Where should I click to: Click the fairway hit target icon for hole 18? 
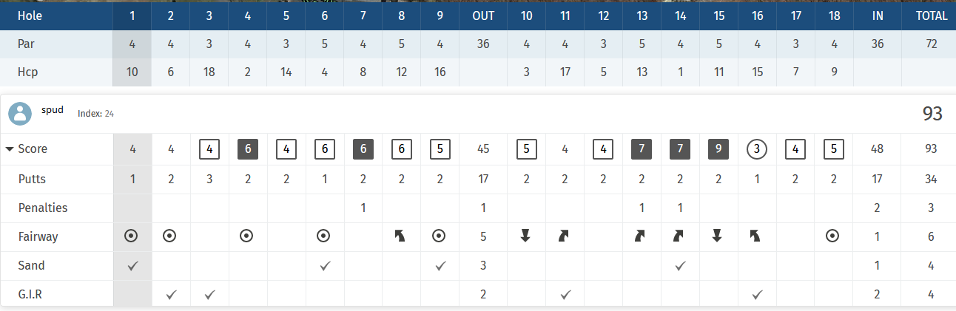(833, 236)
